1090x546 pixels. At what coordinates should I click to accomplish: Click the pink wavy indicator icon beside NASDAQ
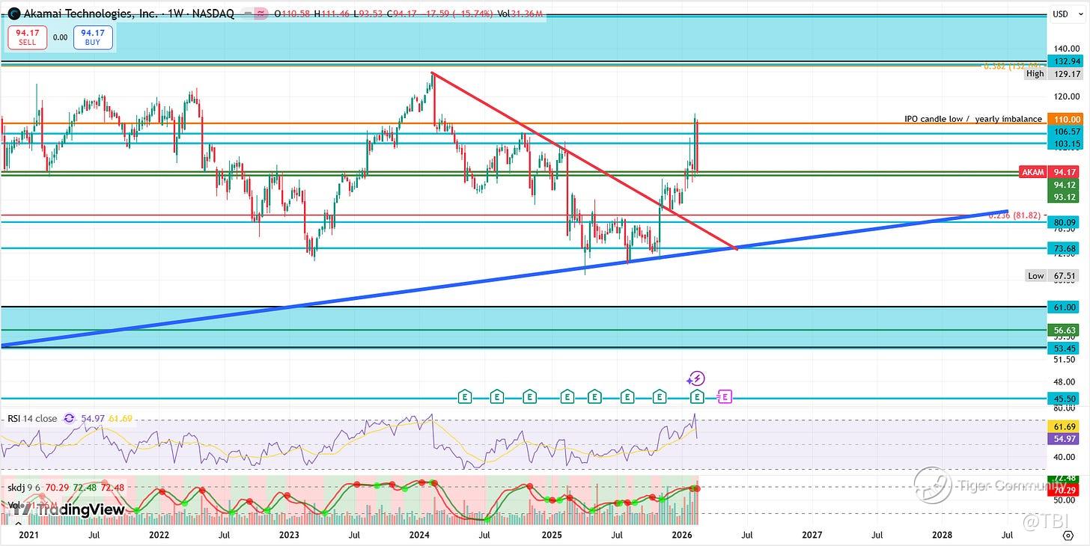click(261, 13)
